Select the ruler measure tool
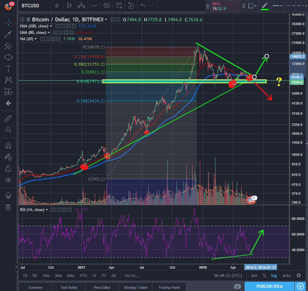Screen dimensions: 308x291 (x=8, y=119)
